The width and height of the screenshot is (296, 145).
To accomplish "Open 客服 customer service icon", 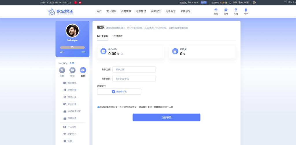I will point(216,10).
